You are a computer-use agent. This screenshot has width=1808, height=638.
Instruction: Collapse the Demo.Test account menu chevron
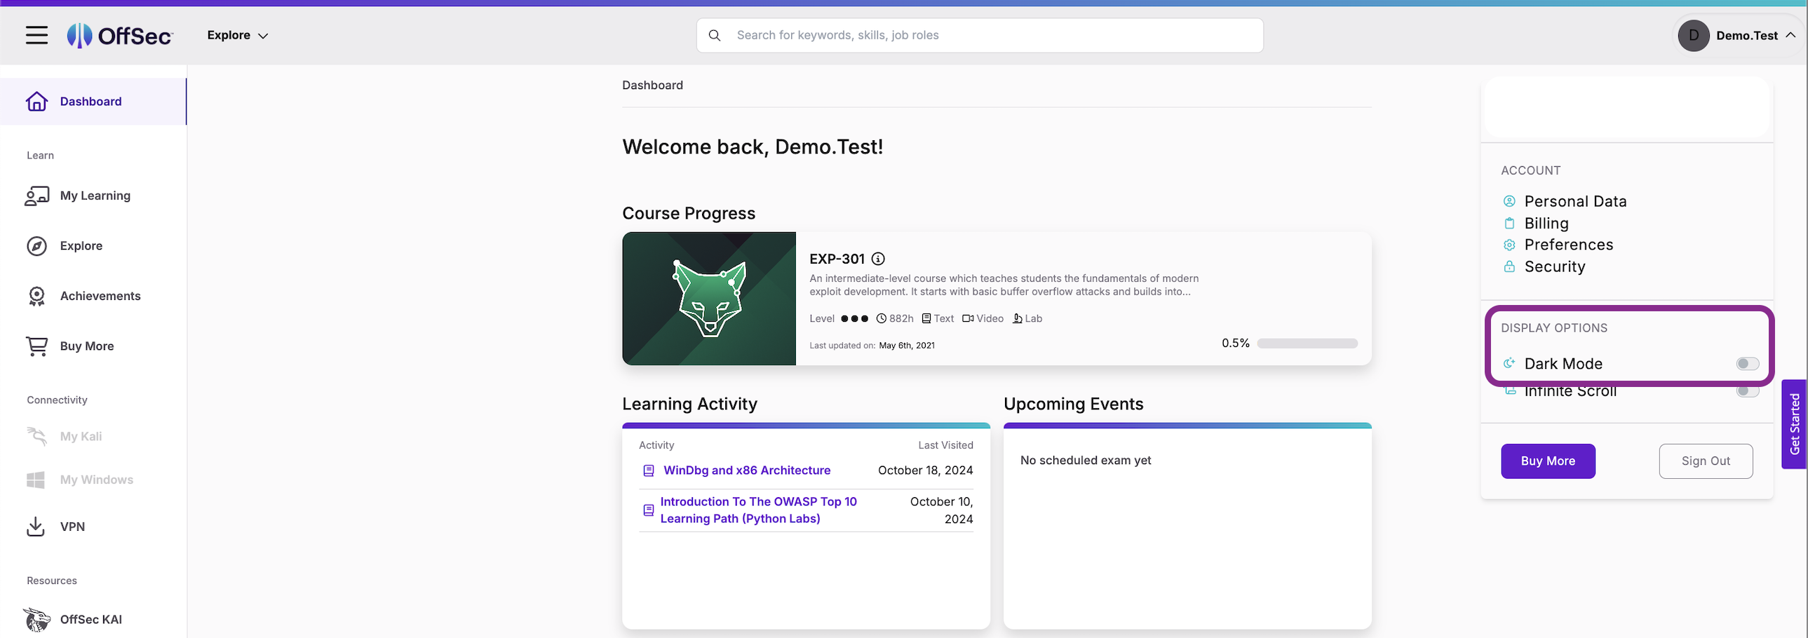point(1790,35)
